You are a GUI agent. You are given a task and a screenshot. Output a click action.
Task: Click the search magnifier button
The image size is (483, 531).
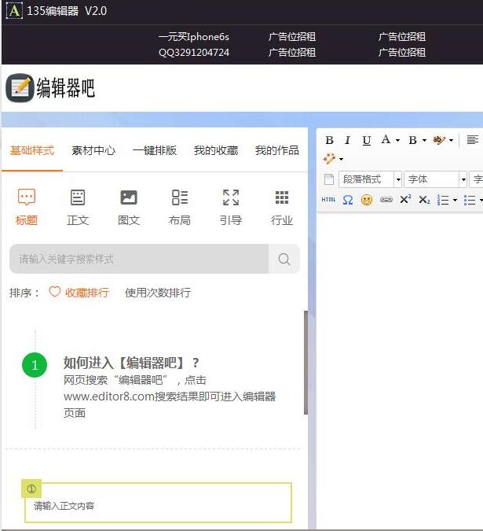[284, 259]
